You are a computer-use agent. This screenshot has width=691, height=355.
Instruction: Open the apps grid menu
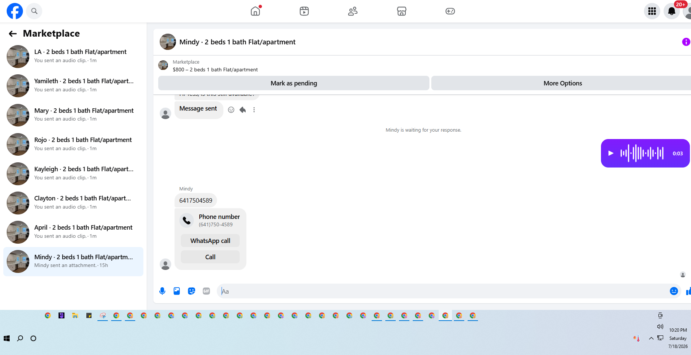tap(652, 11)
